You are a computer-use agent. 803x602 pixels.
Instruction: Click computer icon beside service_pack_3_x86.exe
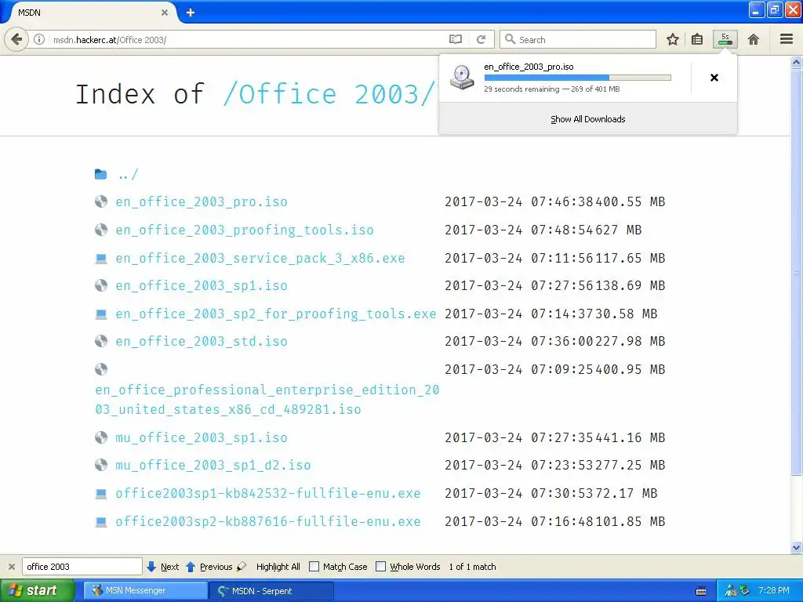click(101, 259)
